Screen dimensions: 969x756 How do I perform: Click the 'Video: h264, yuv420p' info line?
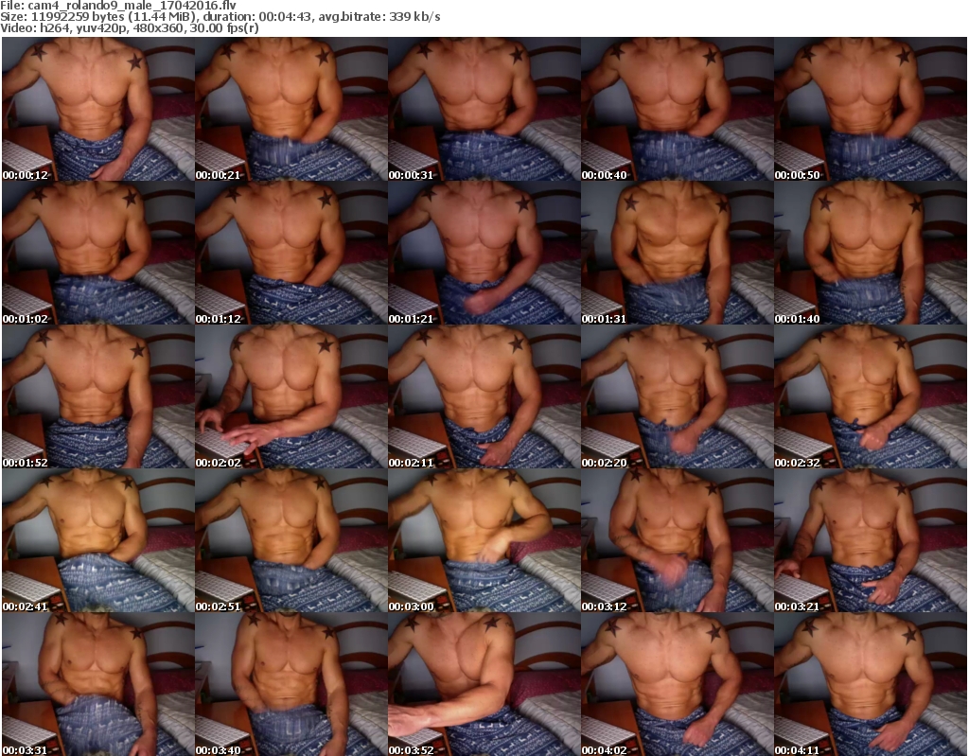pos(129,28)
